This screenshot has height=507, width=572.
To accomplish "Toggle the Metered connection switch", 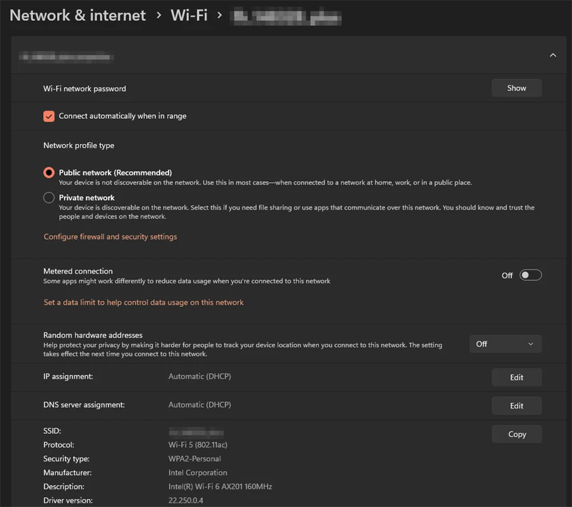I will (531, 275).
